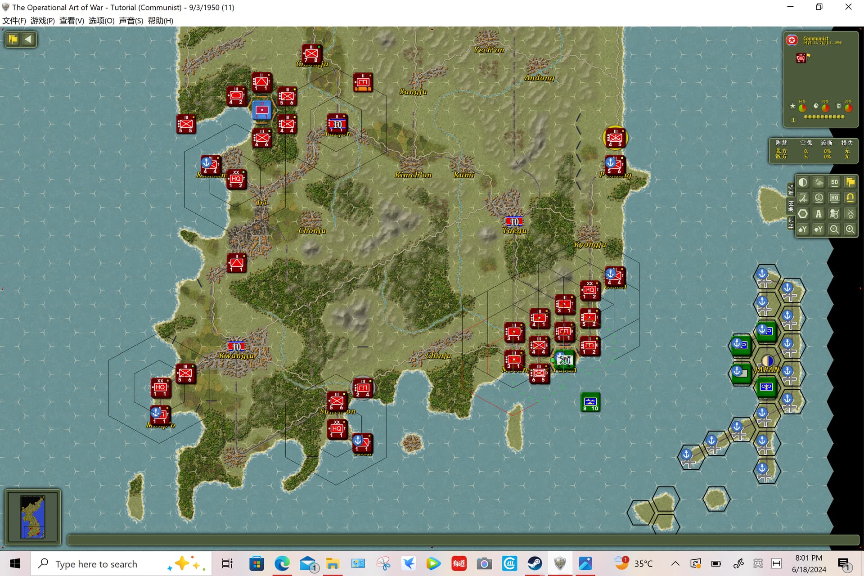This screenshot has height=576, width=864.
Task: Click the day/night half-circle icon
Action: (x=803, y=182)
